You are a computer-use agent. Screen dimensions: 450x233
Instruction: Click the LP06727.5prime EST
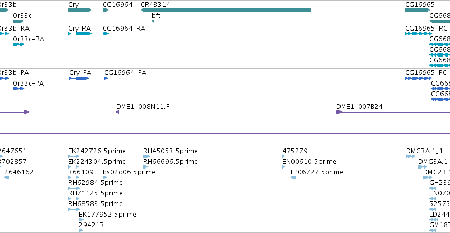click(x=293, y=178)
